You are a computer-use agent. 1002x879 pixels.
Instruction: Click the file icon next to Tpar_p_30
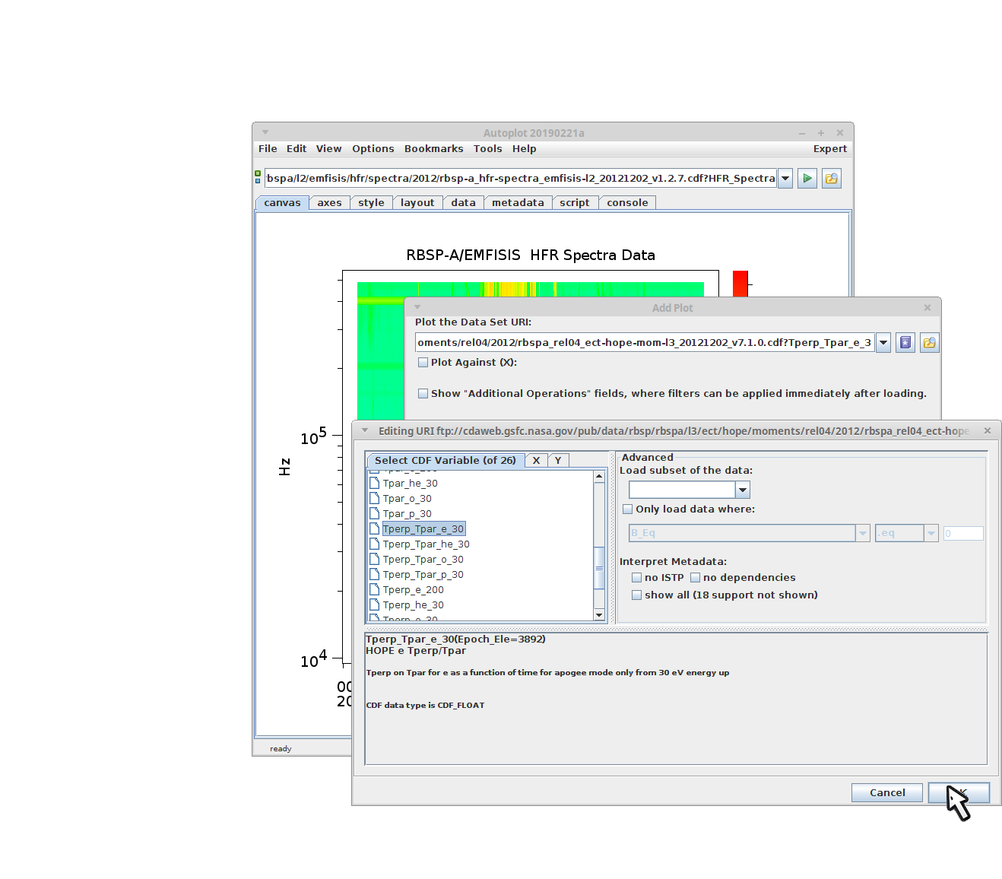(374, 513)
